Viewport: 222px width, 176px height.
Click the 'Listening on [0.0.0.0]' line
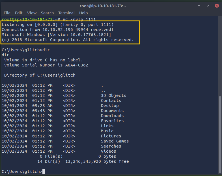(x=58, y=24)
